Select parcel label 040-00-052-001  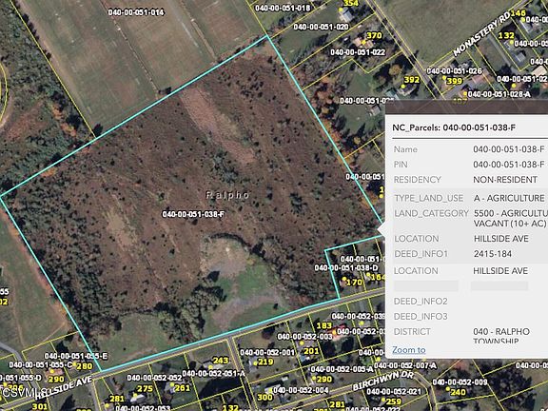pos(267,352)
